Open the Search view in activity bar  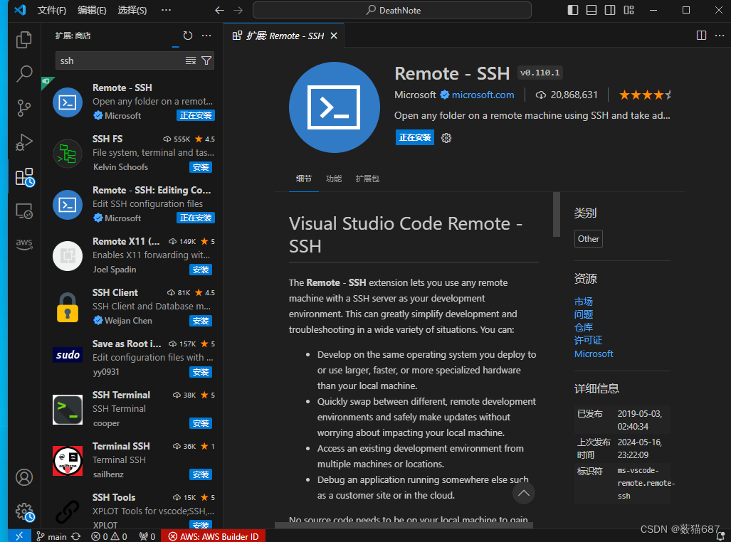[x=23, y=74]
